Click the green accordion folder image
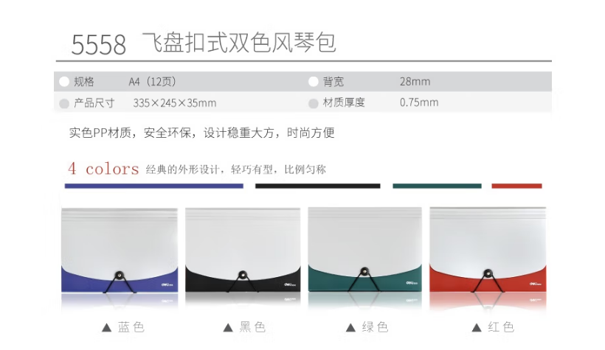 364,250
